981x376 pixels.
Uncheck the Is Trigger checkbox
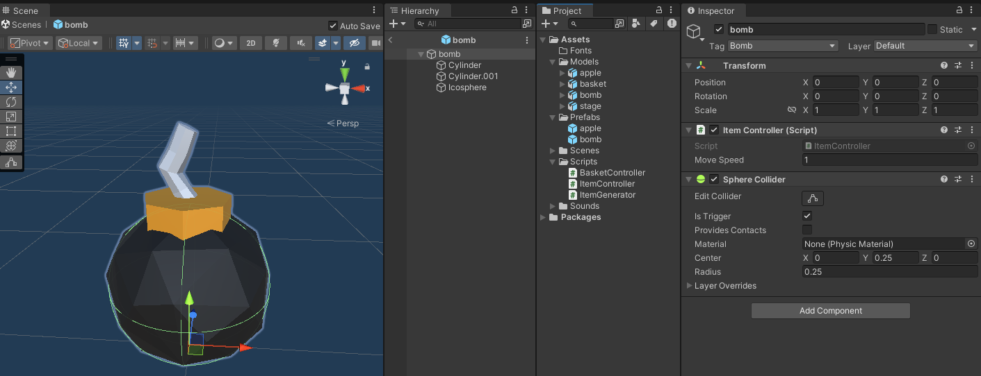pyautogui.click(x=807, y=216)
